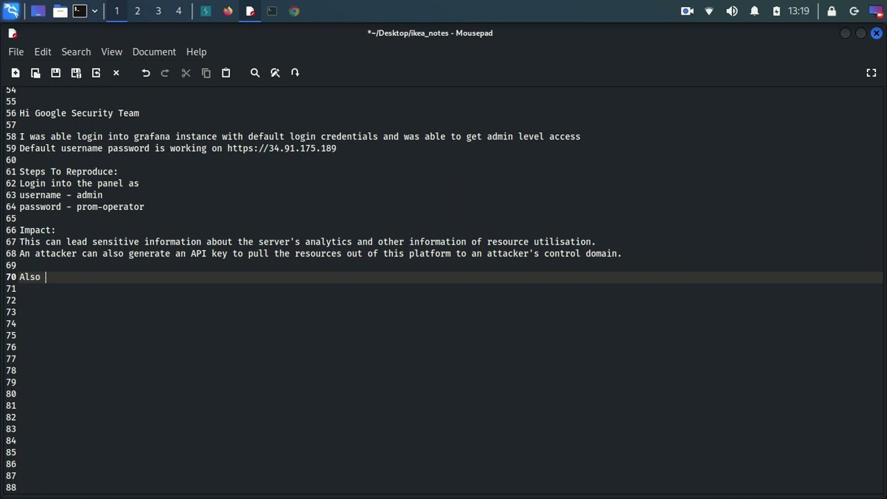Place cursor on "Hi Google Security Team"
The height and width of the screenshot is (499, 887).
(79, 113)
